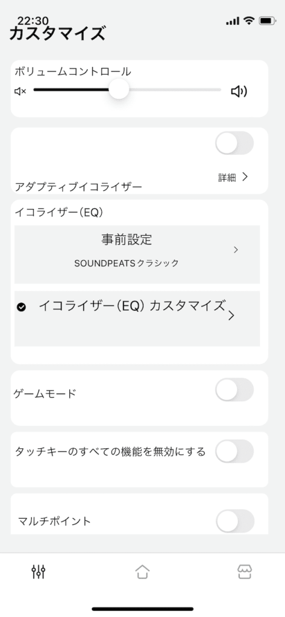This screenshot has width=285, height=617.
Task: Tap the checkmark beside EQ カスタマイズ
Action: click(x=22, y=307)
